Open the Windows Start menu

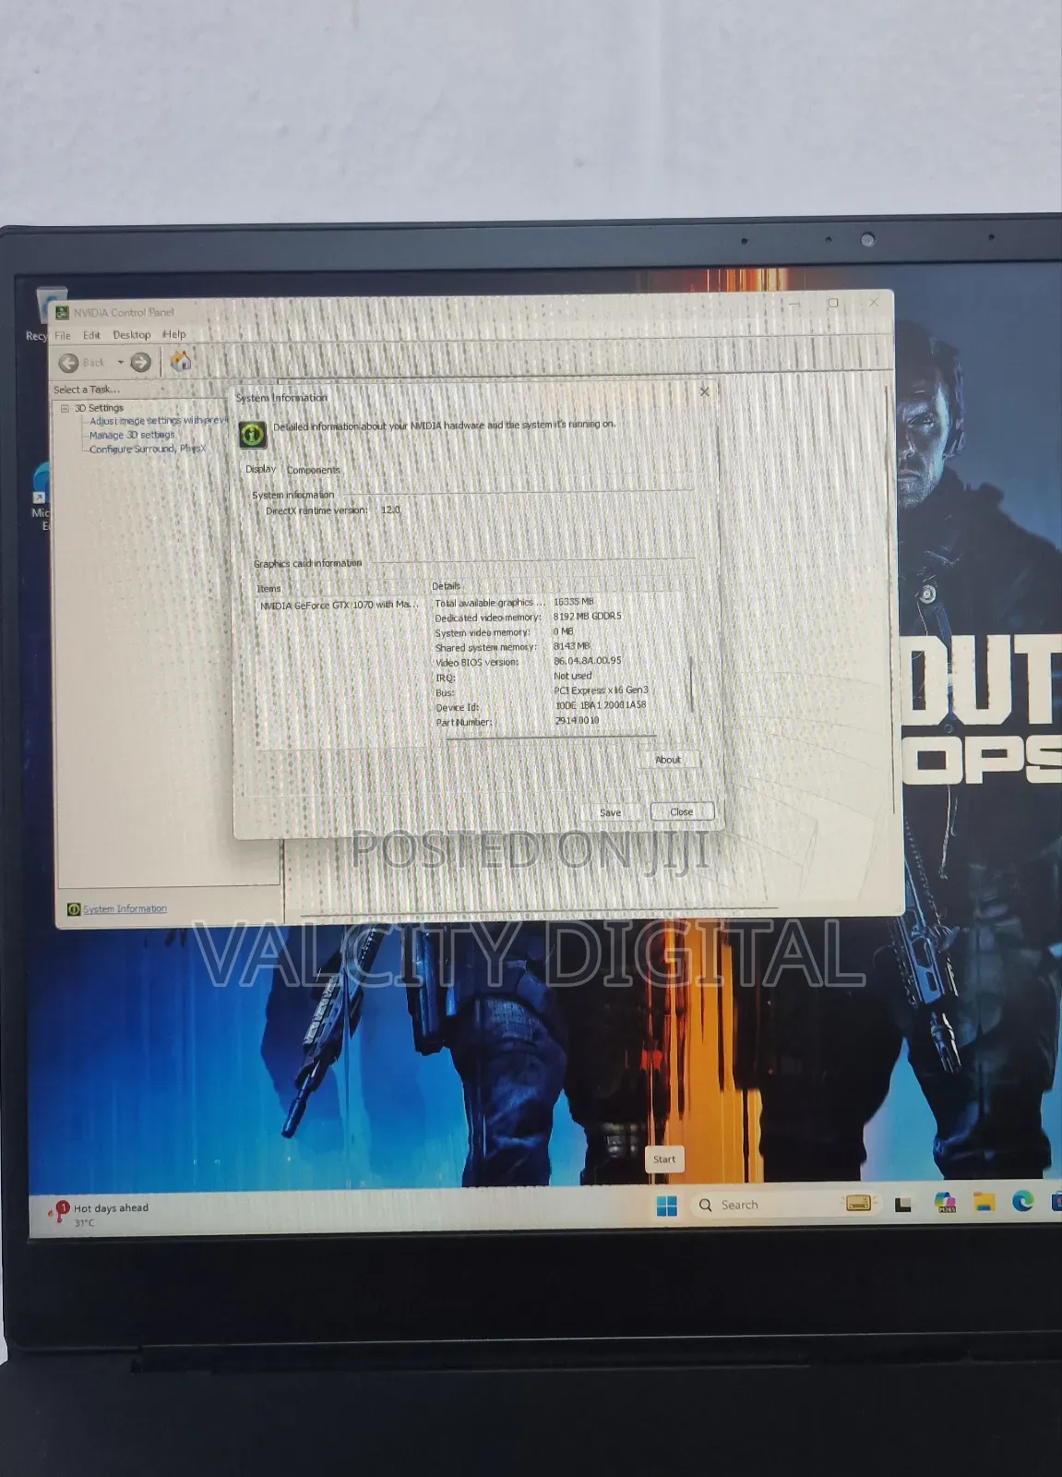(666, 1206)
